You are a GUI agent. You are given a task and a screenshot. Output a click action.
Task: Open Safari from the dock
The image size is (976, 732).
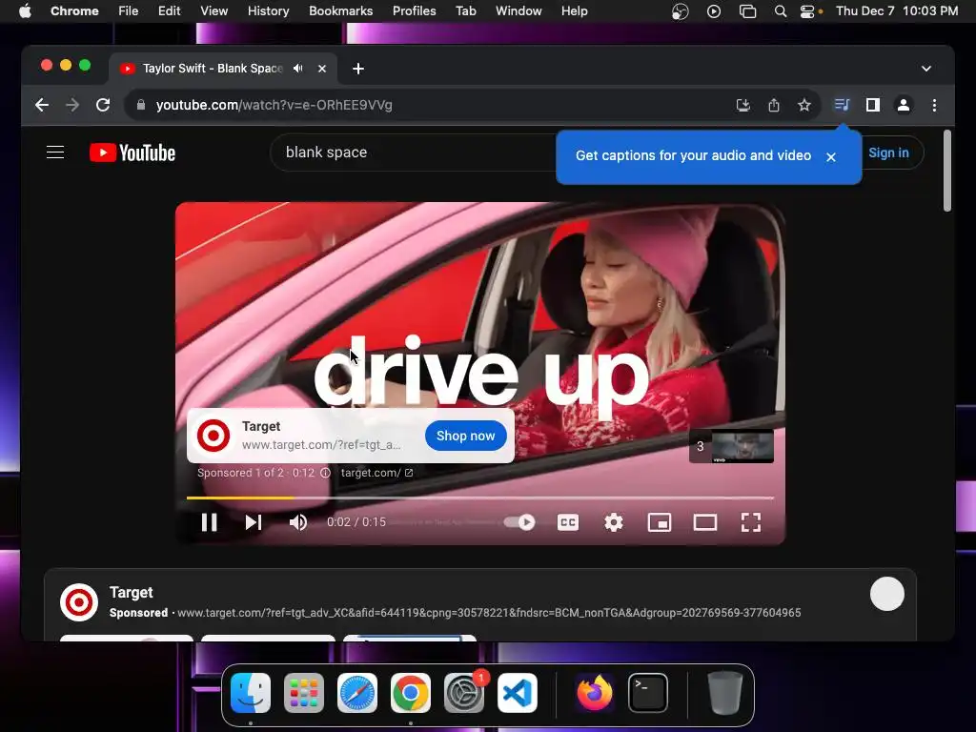pyautogui.click(x=357, y=693)
